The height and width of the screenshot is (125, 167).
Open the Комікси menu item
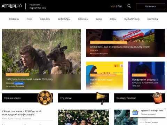click(x=83, y=19)
